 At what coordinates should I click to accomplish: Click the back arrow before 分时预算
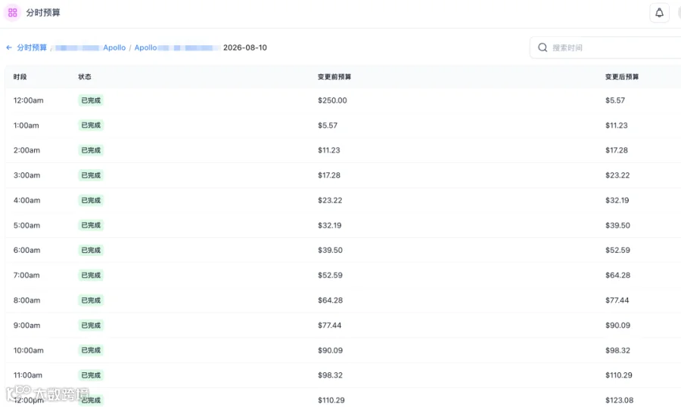(x=9, y=48)
